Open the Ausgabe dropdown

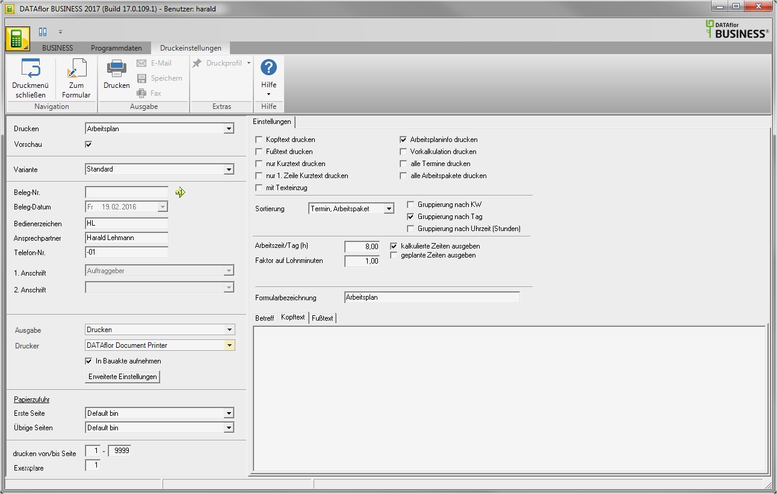pos(229,330)
